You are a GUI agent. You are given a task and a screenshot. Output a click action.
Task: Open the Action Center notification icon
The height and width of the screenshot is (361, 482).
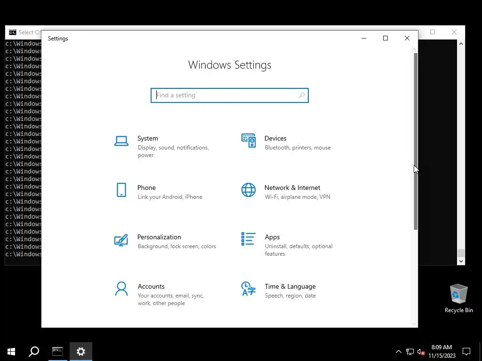click(x=466, y=352)
